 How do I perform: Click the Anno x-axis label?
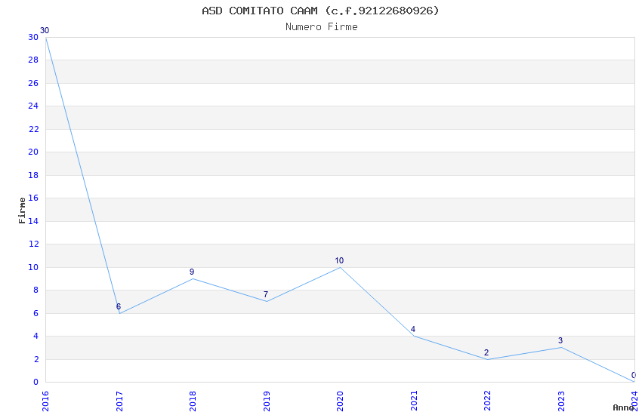[623, 407]
